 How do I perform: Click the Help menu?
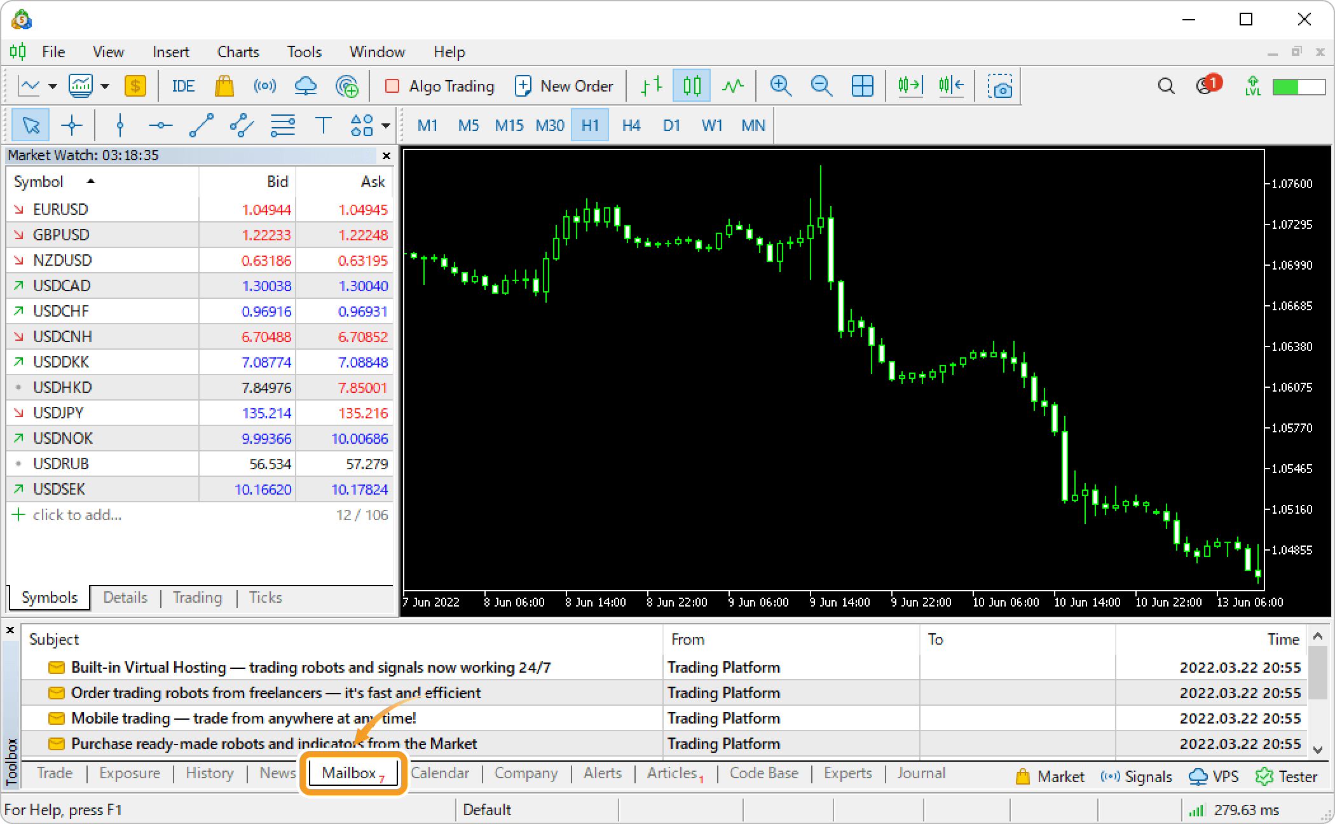(x=450, y=52)
